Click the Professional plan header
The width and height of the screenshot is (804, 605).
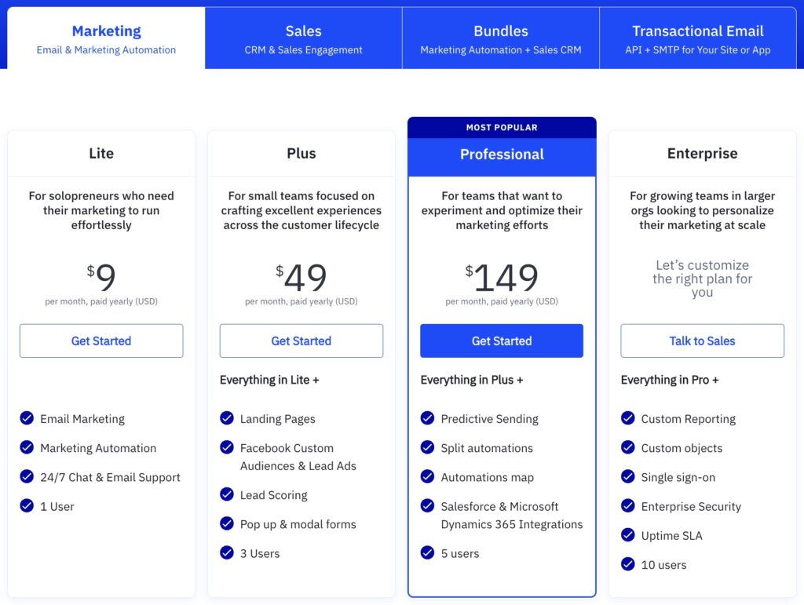tap(502, 155)
